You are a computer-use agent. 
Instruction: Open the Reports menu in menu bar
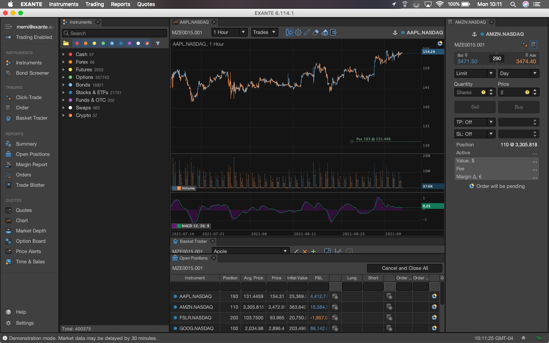coord(120,4)
